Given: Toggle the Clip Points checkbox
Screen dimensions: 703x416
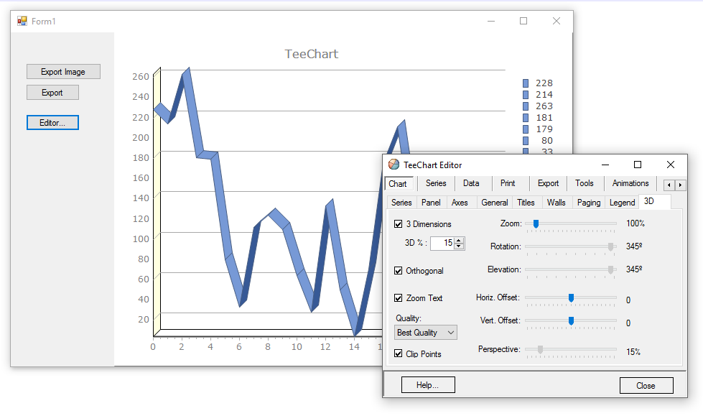Looking at the screenshot, I should (x=398, y=353).
